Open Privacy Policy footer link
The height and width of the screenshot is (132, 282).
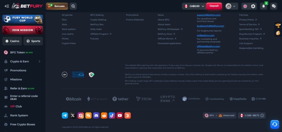248,20
